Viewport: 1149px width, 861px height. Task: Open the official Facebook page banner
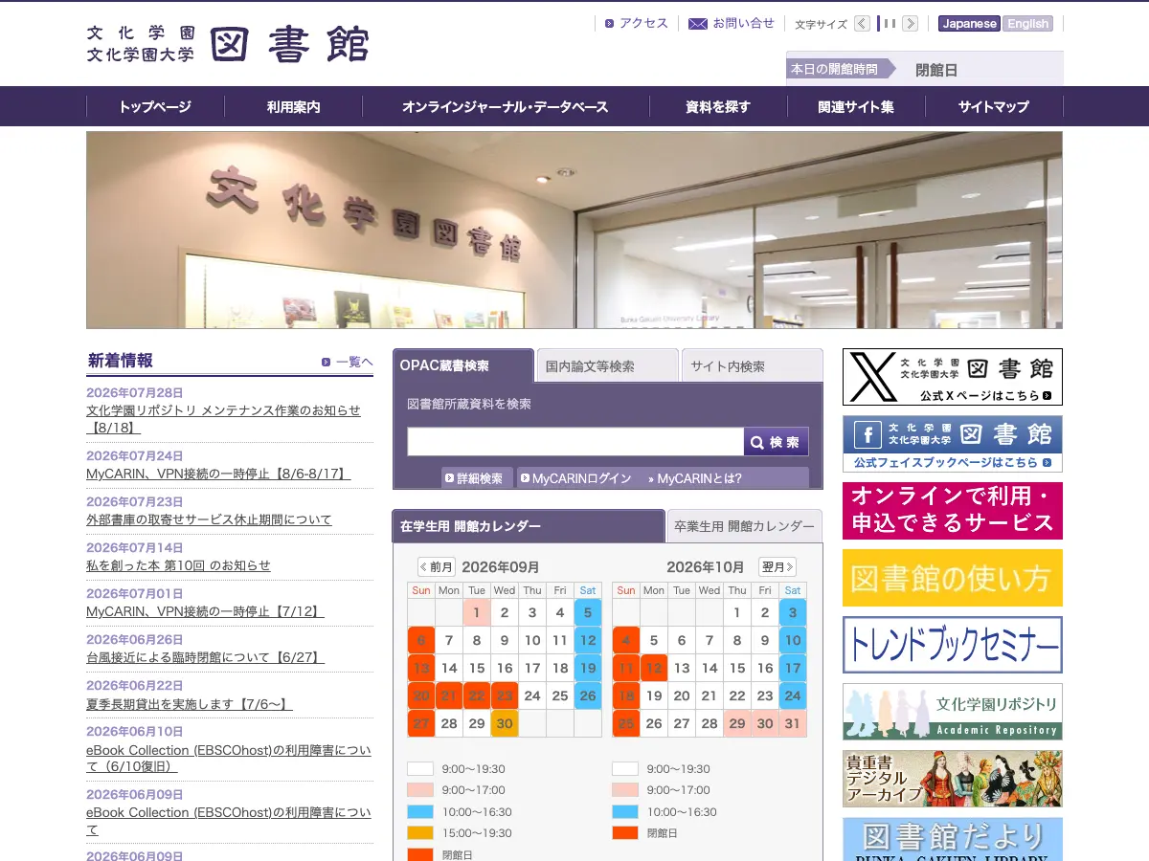(953, 444)
